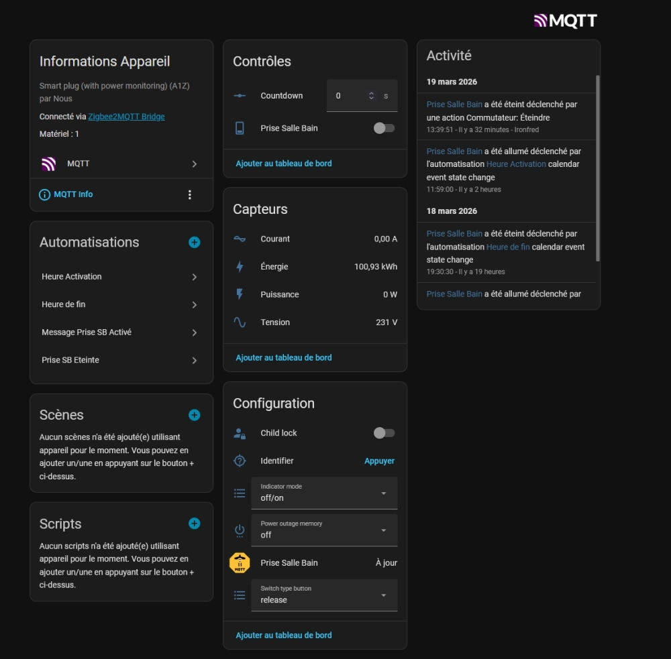Open Prise Salle Bain link in 11:59:00 entry

454,152
